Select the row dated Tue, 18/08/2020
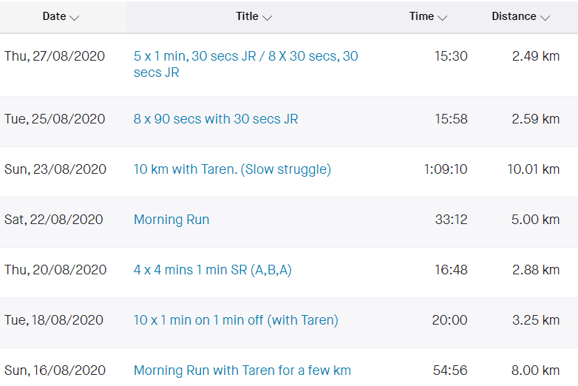The height and width of the screenshot is (386, 578). [x=289, y=322]
